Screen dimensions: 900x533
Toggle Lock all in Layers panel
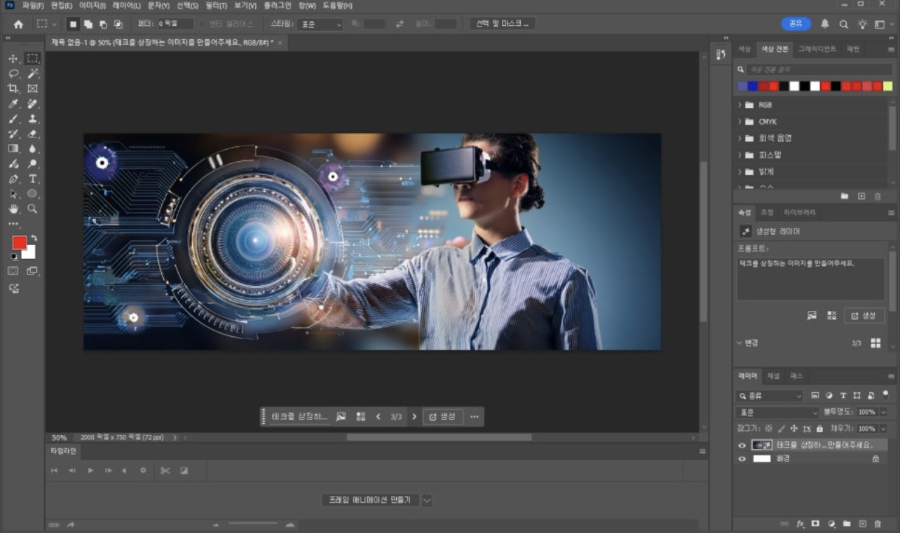click(x=819, y=428)
